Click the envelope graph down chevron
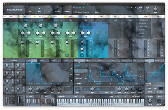168x110 pixels. pos(71,80)
